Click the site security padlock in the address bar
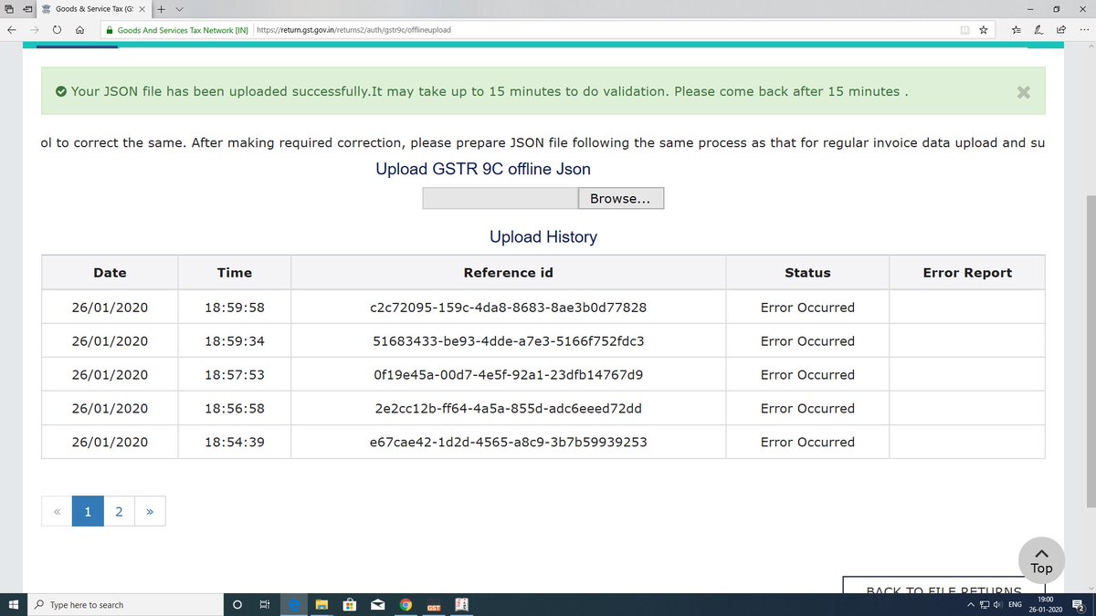1096x616 pixels. (109, 29)
